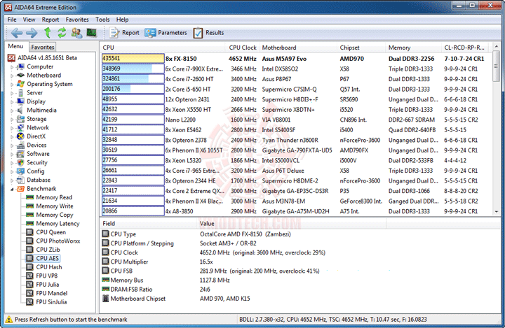Select the Display monitor icon

(x=20, y=101)
